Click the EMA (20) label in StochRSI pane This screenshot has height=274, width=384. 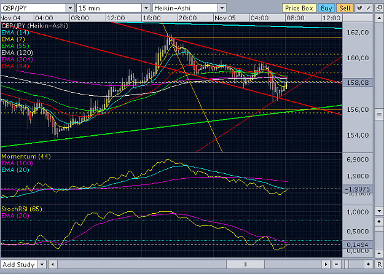point(15,216)
